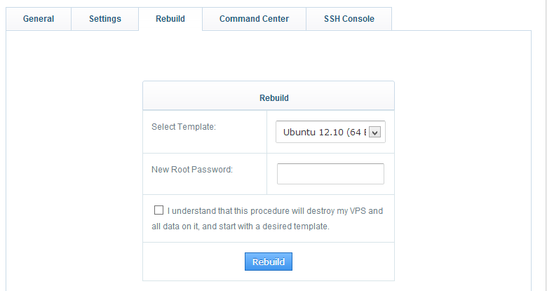Select the Rebuild tab

tap(170, 19)
